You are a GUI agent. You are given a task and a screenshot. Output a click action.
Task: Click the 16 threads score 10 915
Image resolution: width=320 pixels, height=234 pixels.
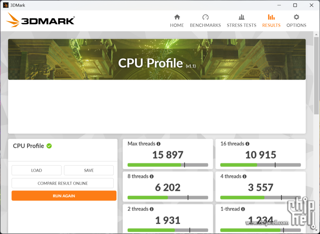click(x=261, y=155)
